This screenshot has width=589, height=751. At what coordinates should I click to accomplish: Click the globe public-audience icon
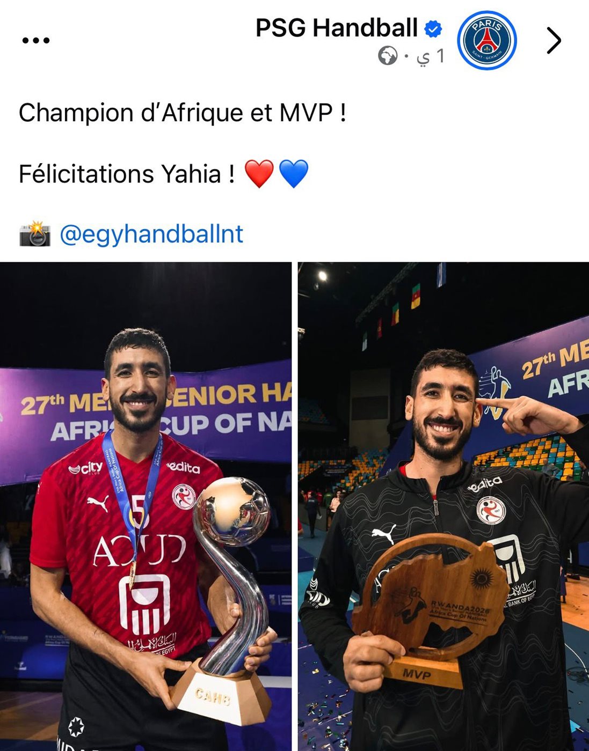(388, 55)
